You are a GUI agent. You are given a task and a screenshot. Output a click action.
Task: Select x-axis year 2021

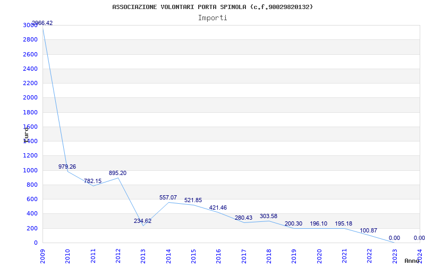pos(344,256)
